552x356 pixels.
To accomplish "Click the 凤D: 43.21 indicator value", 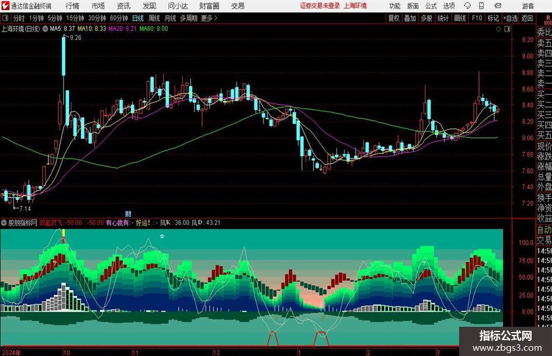I will pyautogui.click(x=206, y=223).
